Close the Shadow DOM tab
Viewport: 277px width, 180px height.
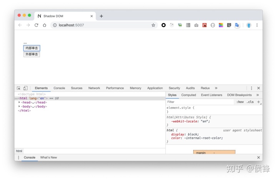92,16
